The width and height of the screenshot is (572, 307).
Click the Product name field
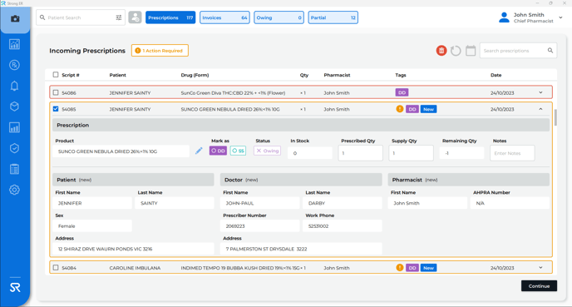pos(121,151)
